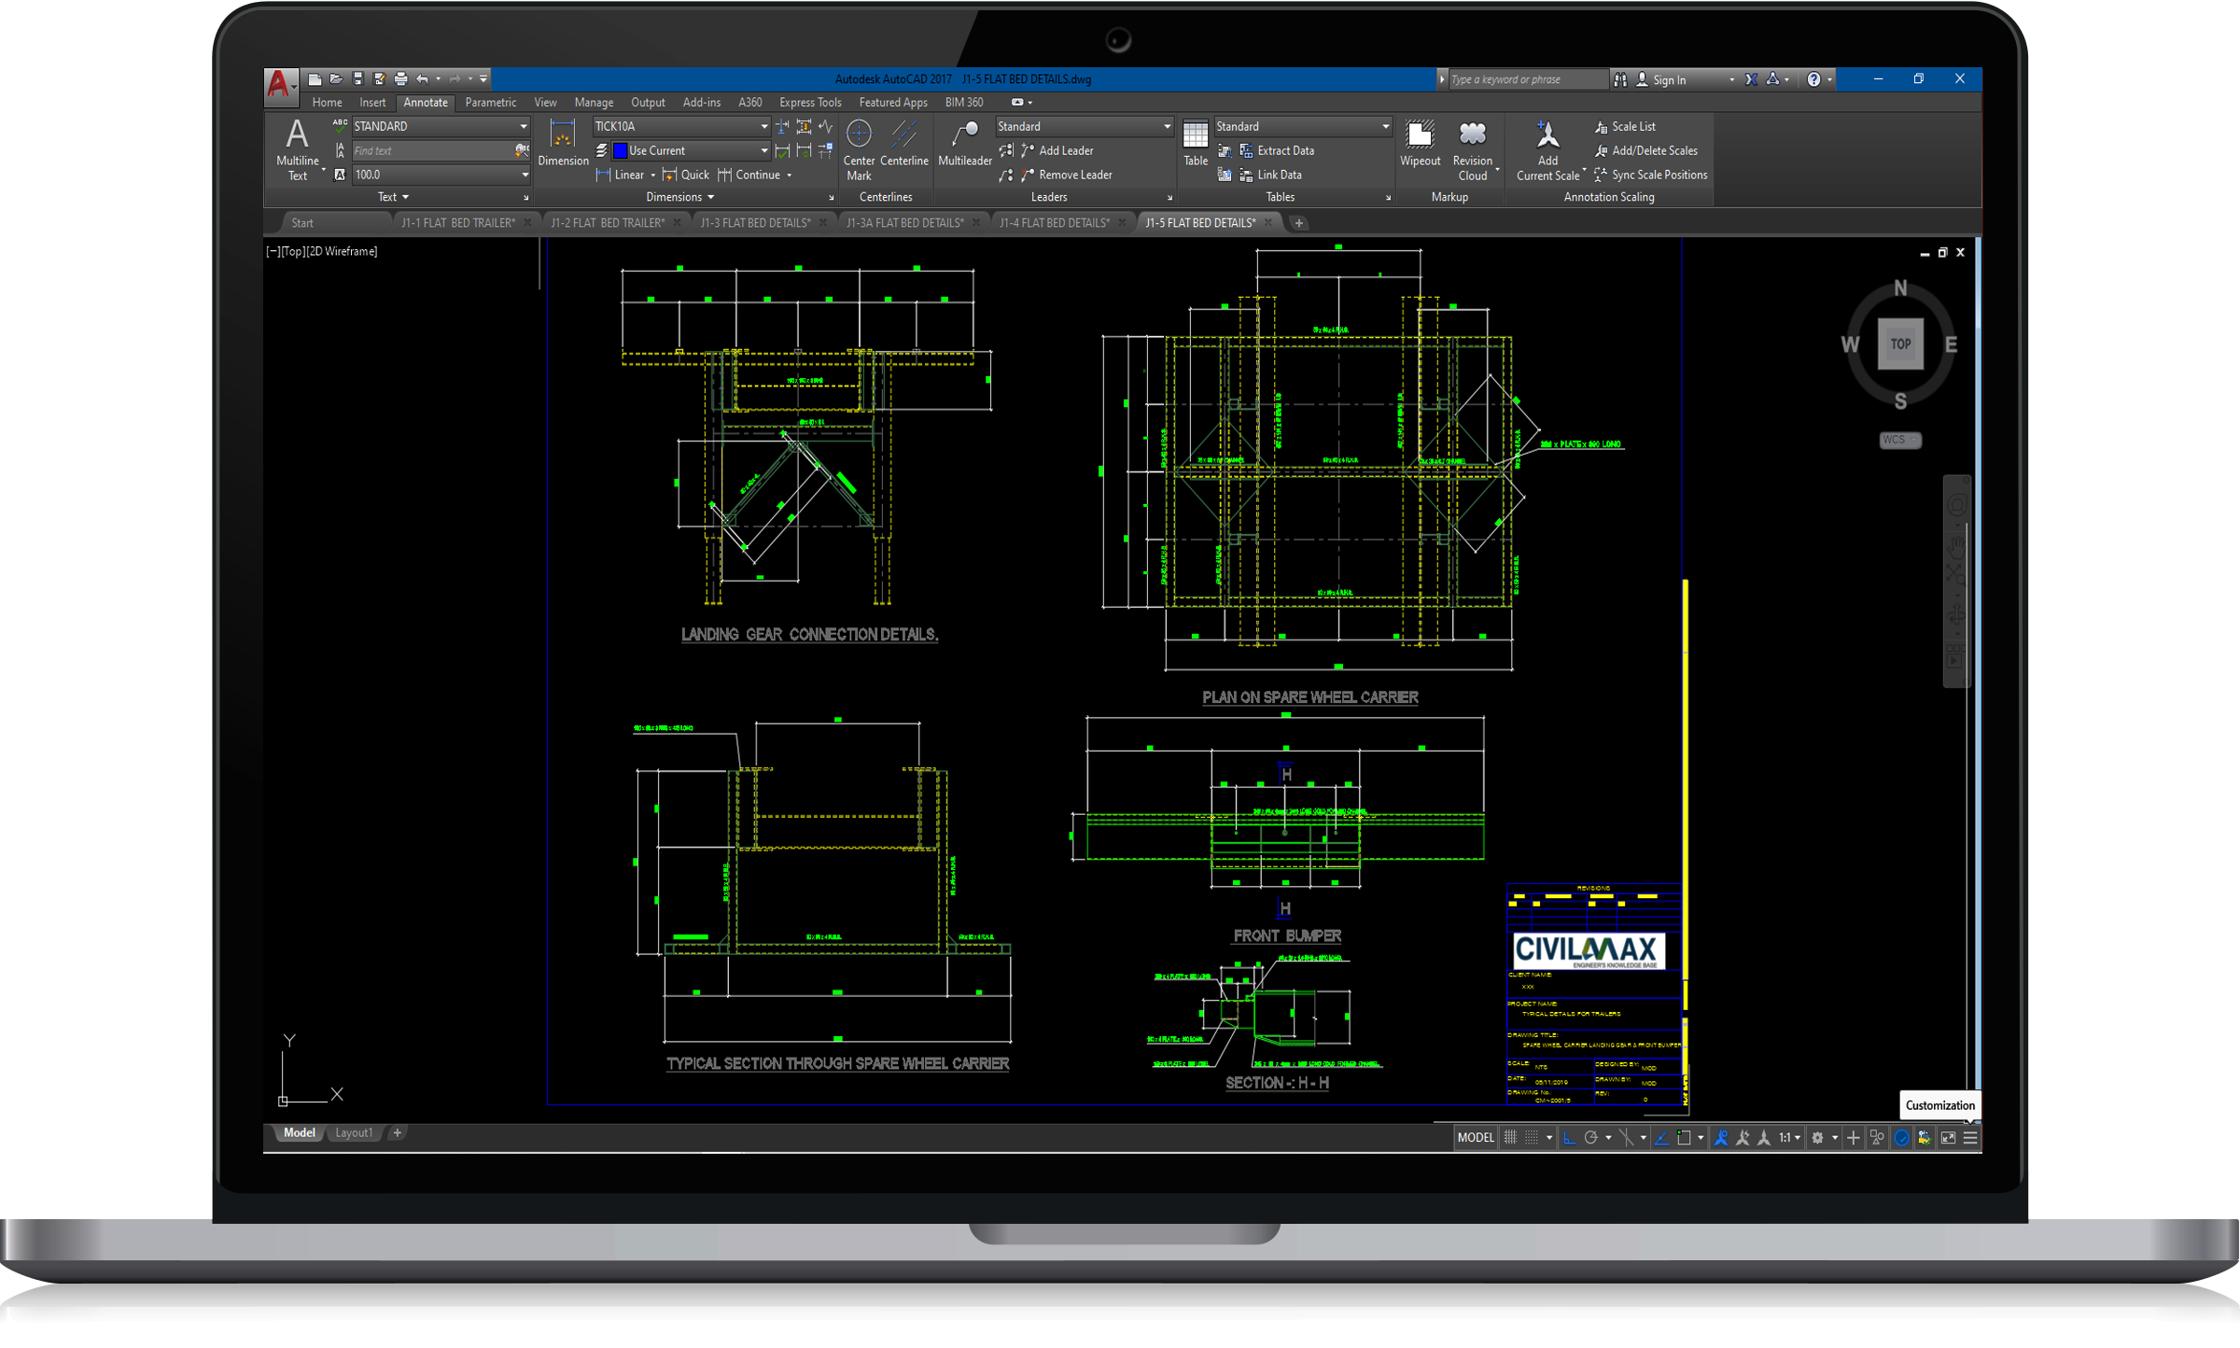2240x1348 pixels.
Task: Click Scale List
Action: click(1625, 126)
